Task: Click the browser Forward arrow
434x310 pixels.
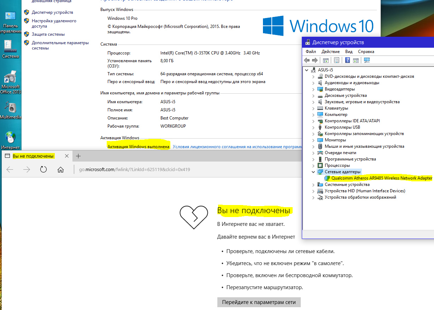Action: [x=27, y=169]
